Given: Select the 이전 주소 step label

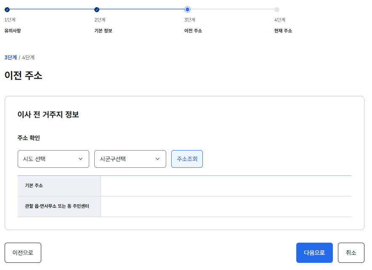Looking at the screenshot, I should [x=193, y=31].
